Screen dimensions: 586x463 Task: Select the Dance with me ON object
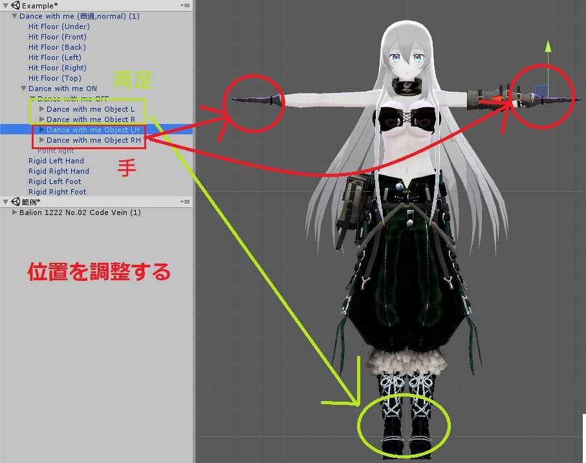(63, 88)
